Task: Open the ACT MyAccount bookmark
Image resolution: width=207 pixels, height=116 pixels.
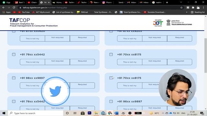Action: pos(41,12)
